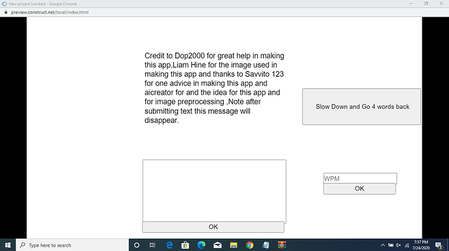
Task: Open Microsoft Store from the taskbar
Action: tap(185, 245)
